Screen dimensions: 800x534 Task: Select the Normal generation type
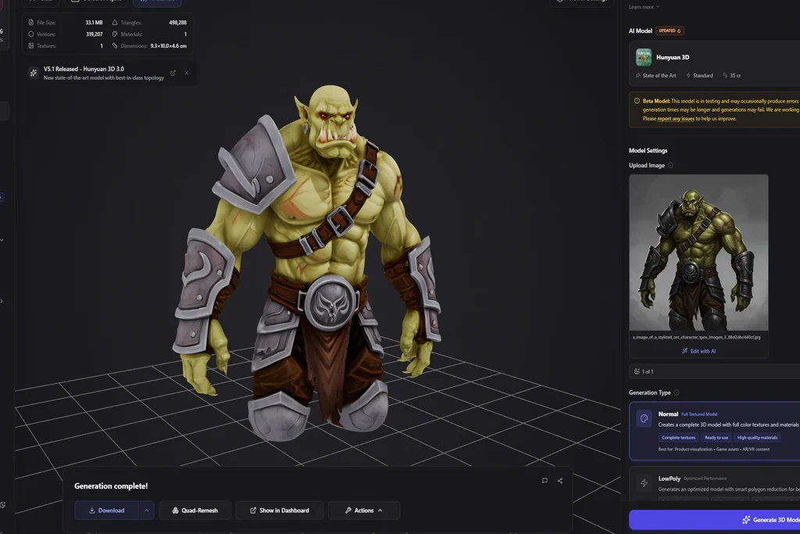point(714,431)
